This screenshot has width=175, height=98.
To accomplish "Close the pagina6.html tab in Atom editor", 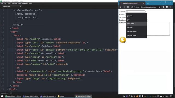I will click(20, 7).
